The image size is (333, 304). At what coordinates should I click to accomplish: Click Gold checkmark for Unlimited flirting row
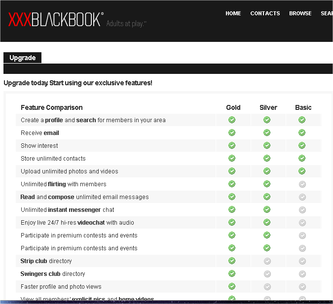point(232,184)
